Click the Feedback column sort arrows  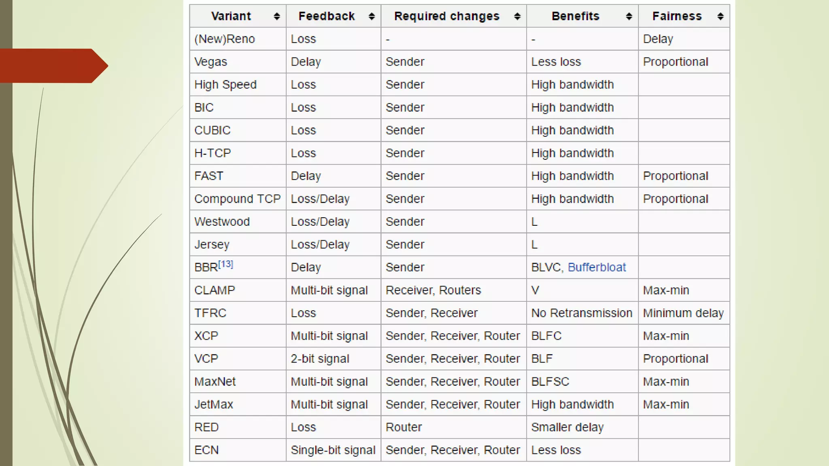[x=372, y=16]
